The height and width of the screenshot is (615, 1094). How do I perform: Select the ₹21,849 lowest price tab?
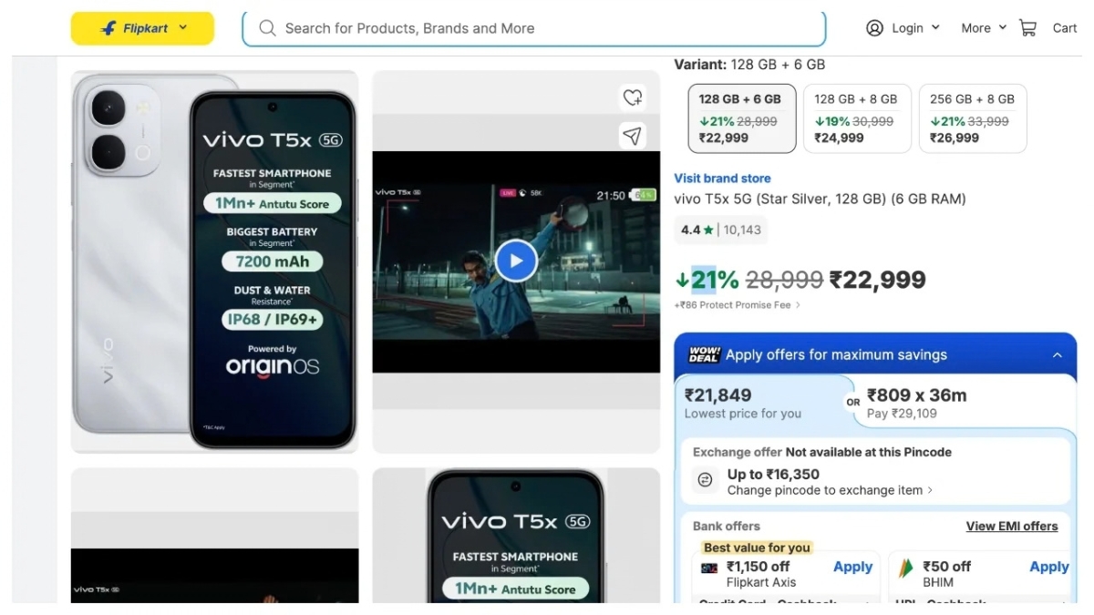point(764,404)
